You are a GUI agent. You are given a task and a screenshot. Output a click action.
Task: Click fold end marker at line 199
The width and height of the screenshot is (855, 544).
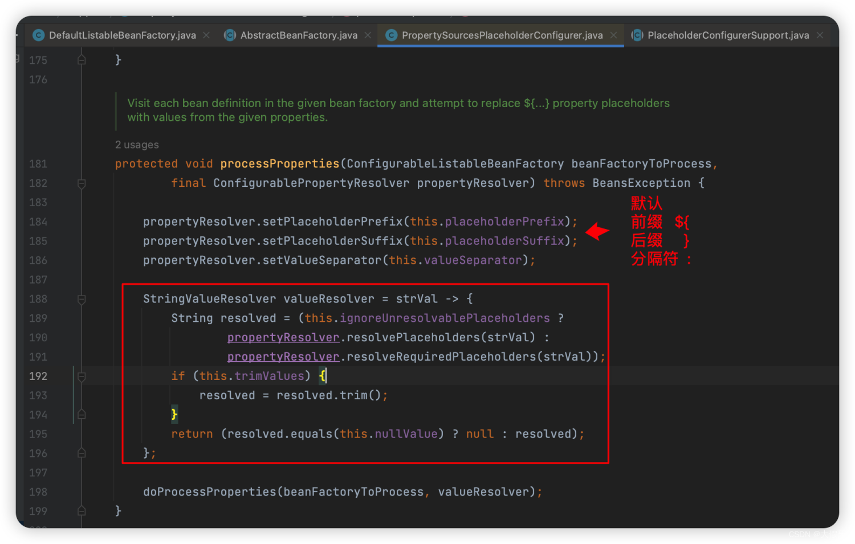82,511
